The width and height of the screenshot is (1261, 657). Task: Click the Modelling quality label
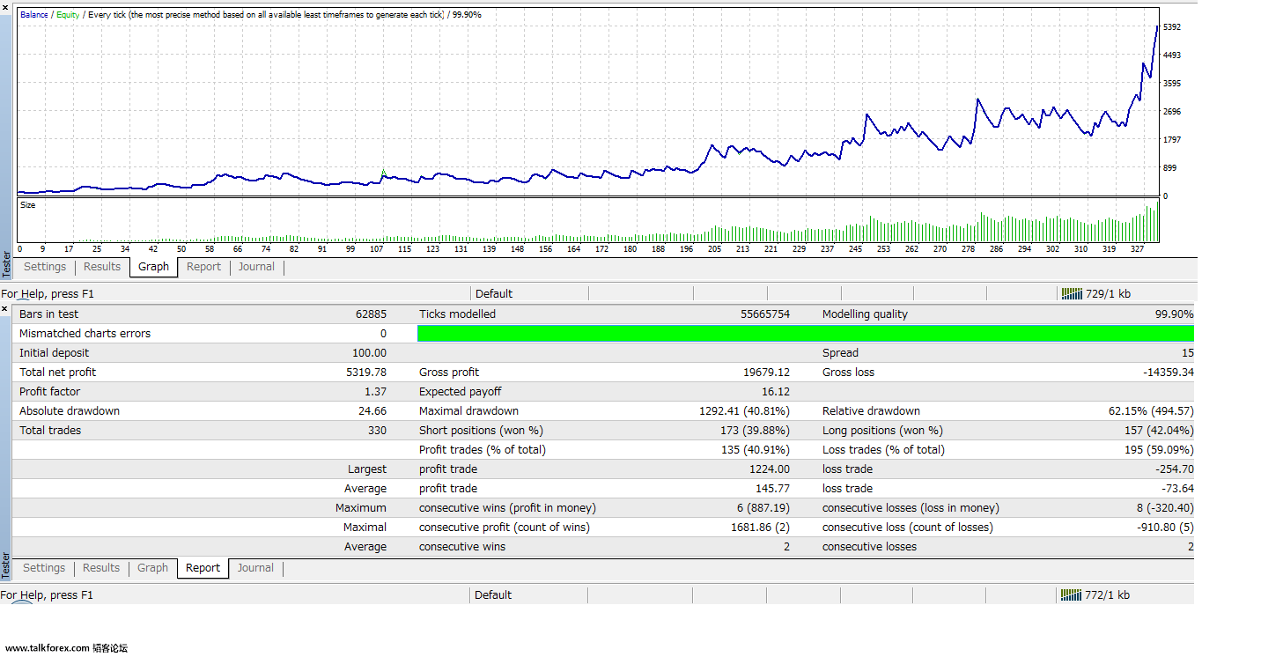(x=865, y=314)
